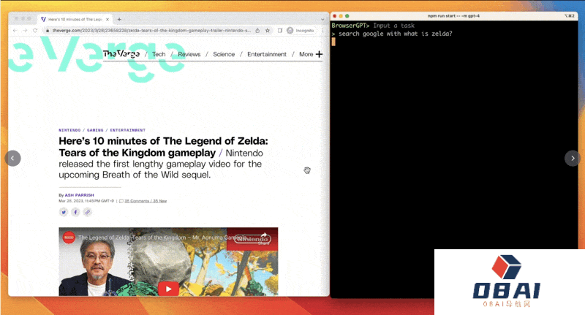Image resolution: width=585 pixels, height=315 pixels.
Task: Select the 'Here's 10 minutes of The Legend' tab
Action: pos(75,20)
